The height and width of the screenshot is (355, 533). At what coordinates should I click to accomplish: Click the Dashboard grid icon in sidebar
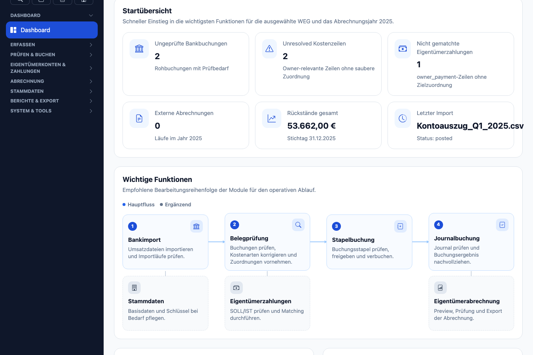click(x=13, y=30)
